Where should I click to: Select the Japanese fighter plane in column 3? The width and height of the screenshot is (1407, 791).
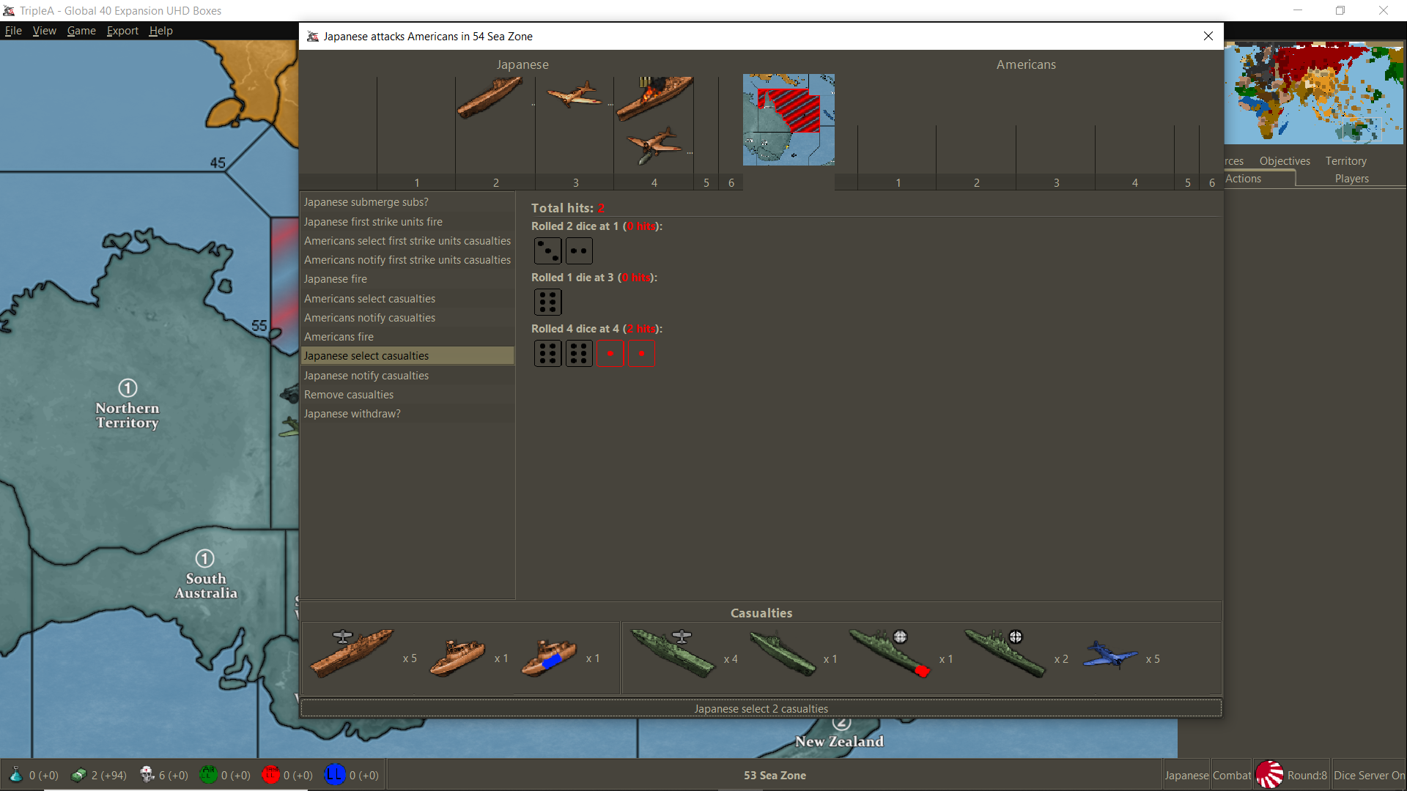[x=575, y=94]
